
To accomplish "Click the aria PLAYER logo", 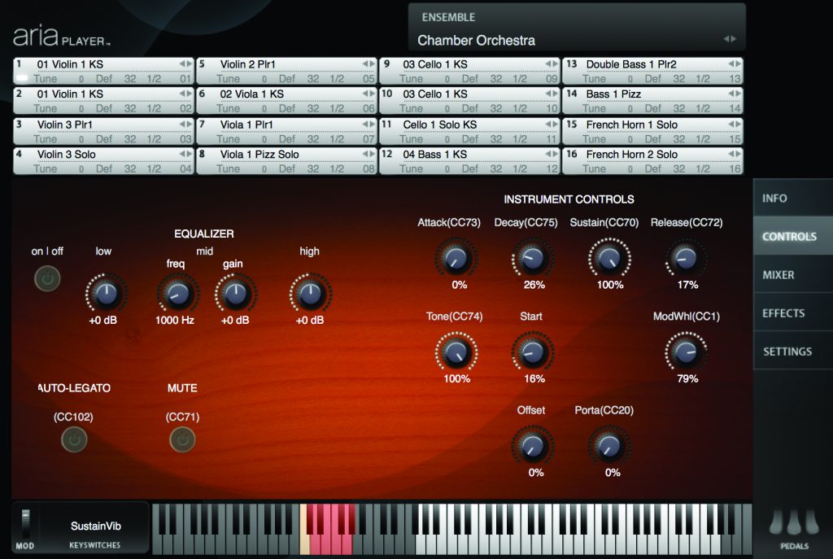I will click(61, 37).
